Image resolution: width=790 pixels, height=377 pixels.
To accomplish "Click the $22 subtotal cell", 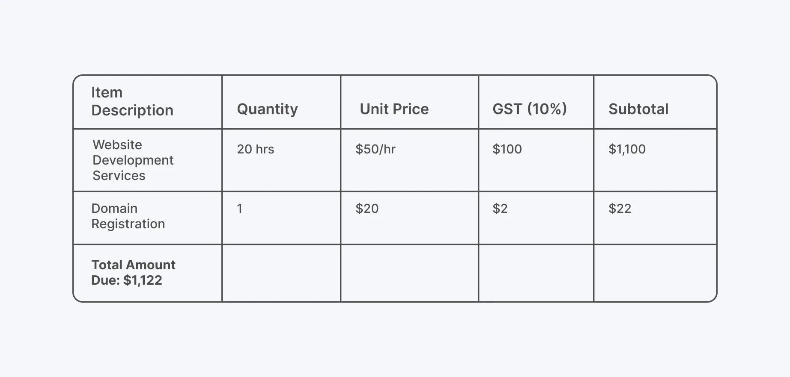I will pyautogui.click(x=620, y=209).
